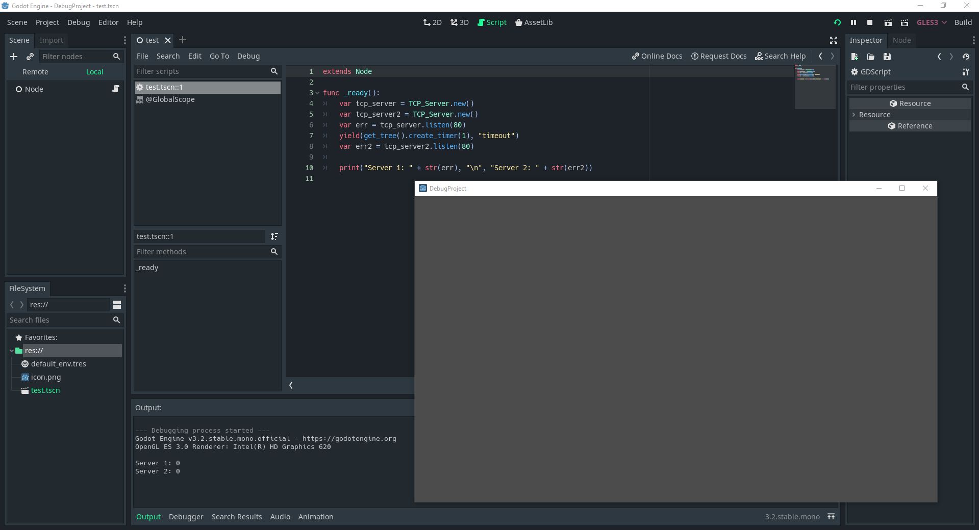979x530 pixels.
Task: Open the Animation bottom panel
Action: point(316,517)
